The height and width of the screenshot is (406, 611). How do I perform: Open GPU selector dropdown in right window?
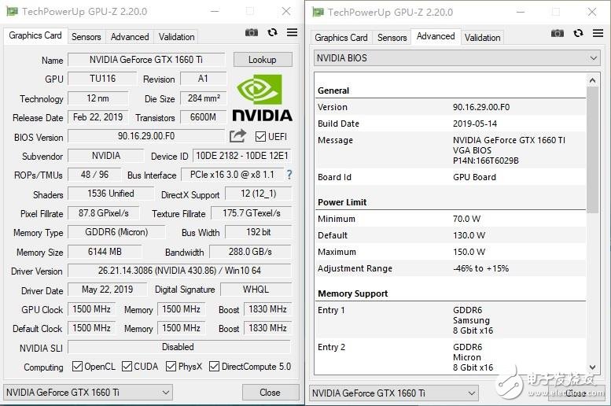click(393, 393)
